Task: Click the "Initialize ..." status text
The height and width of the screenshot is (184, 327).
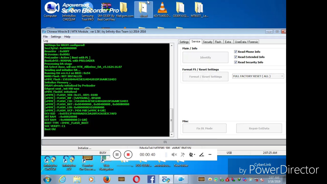Action: point(85,148)
